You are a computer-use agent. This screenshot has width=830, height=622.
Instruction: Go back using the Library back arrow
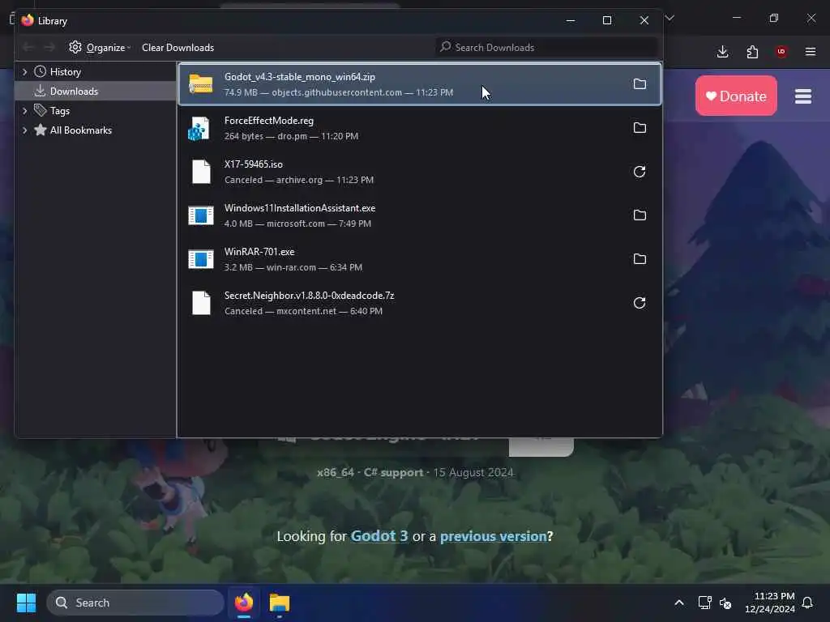[28, 48]
